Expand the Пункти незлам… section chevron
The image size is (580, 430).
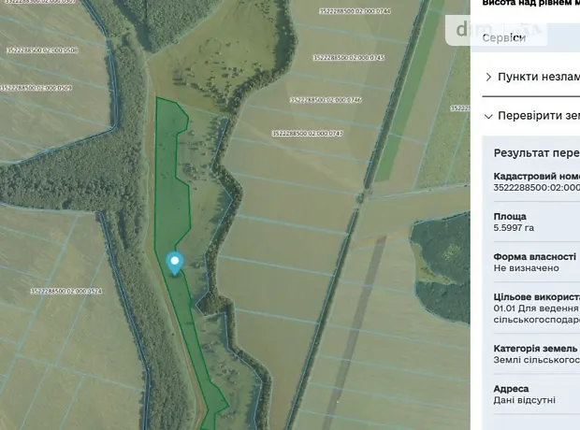pyautogui.click(x=488, y=78)
